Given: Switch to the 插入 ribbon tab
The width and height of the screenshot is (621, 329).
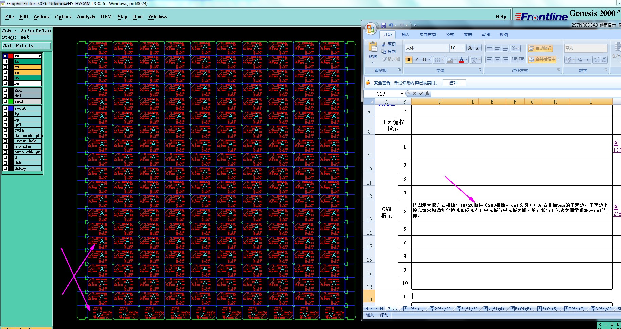Looking at the screenshot, I should coord(405,34).
